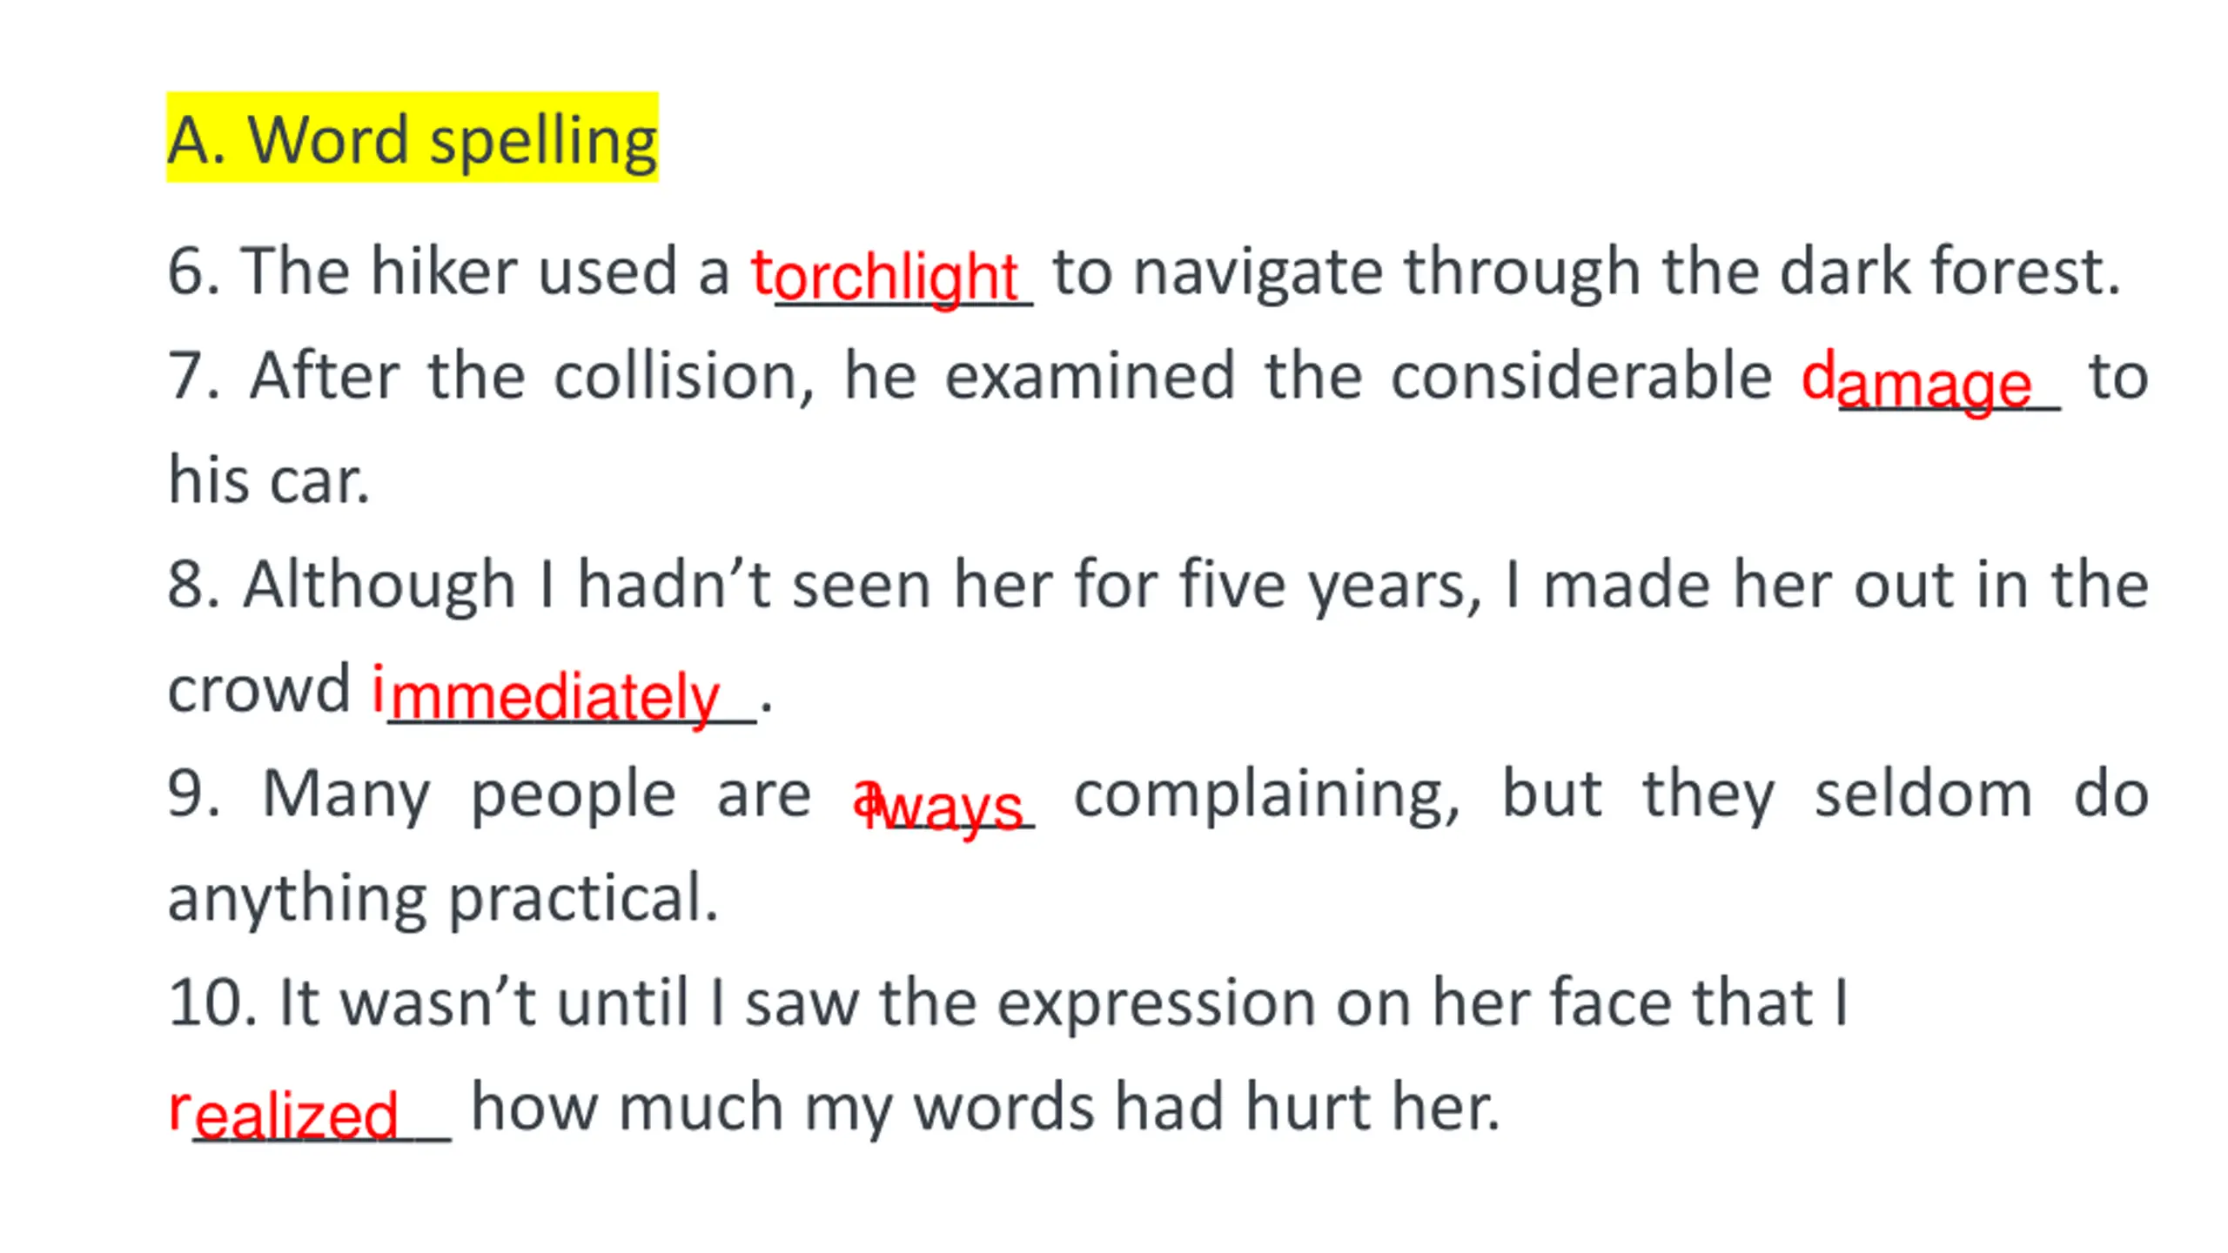Click the highlighted 'A. Word spelling' heading
This screenshot has width=2228, height=1253.
pyautogui.click(x=412, y=137)
